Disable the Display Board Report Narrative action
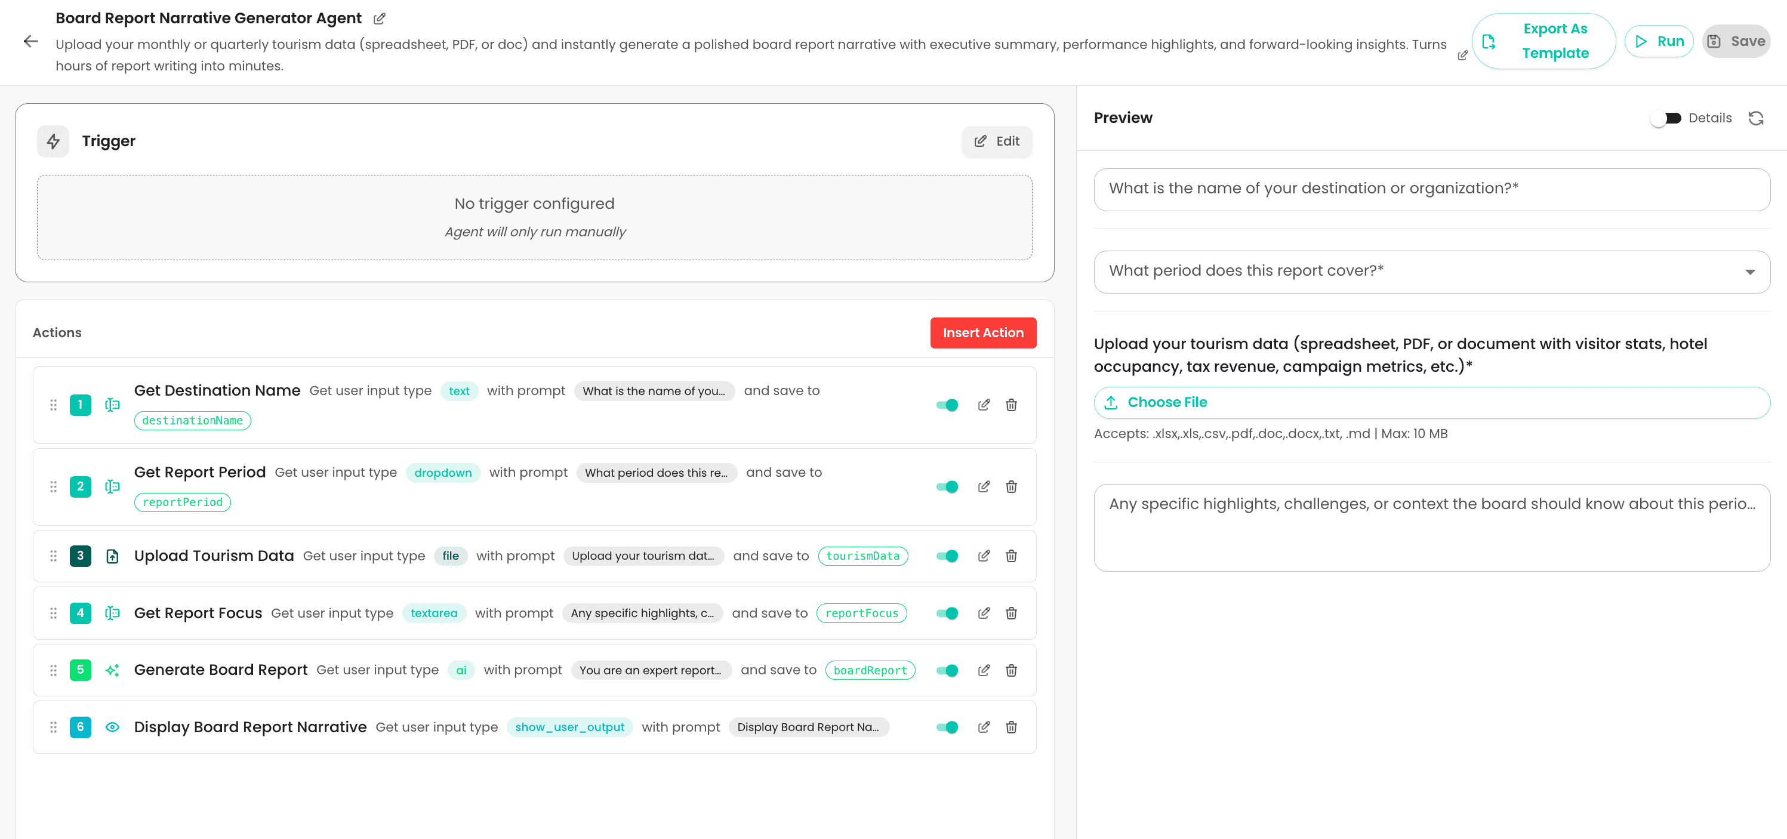This screenshot has width=1787, height=839. tap(947, 727)
